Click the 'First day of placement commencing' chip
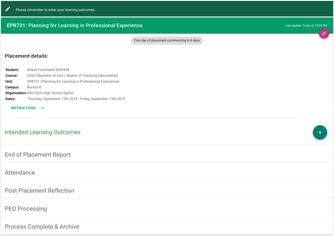The width and height of the screenshot is (334, 237). click(x=167, y=40)
